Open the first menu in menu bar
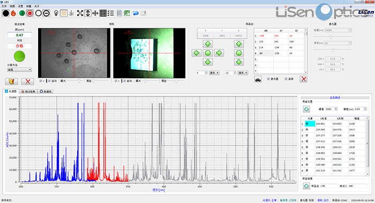This screenshot has width=375, height=203. coord(4,6)
